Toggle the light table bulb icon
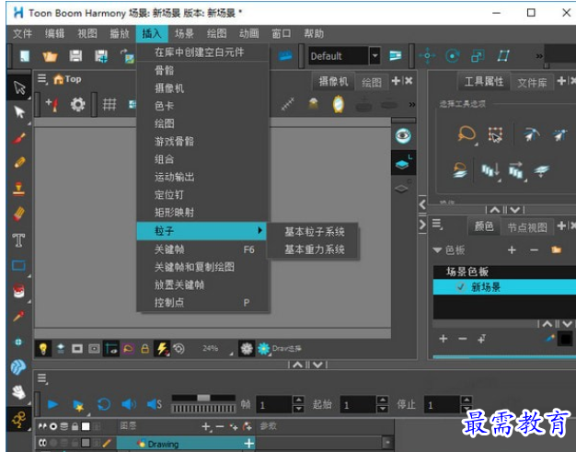The width and height of the screenshot is (576, 452). [x=43, y=348]
